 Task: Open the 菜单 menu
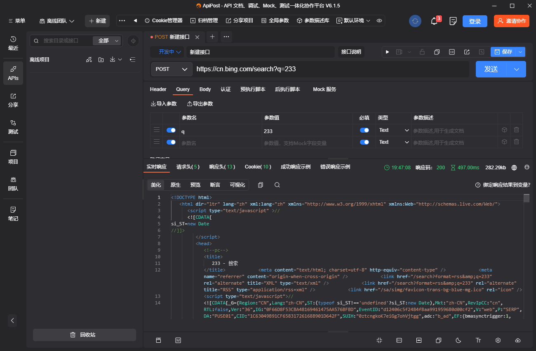pyautogui.click(x=16, y=21)
